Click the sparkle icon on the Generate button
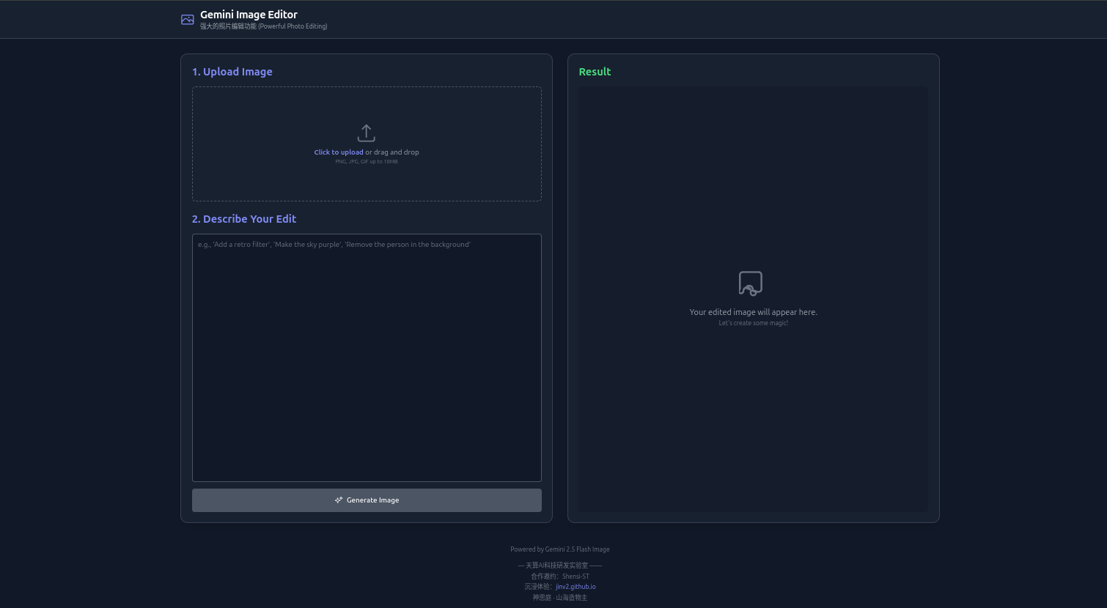 (x=339, y=500)
